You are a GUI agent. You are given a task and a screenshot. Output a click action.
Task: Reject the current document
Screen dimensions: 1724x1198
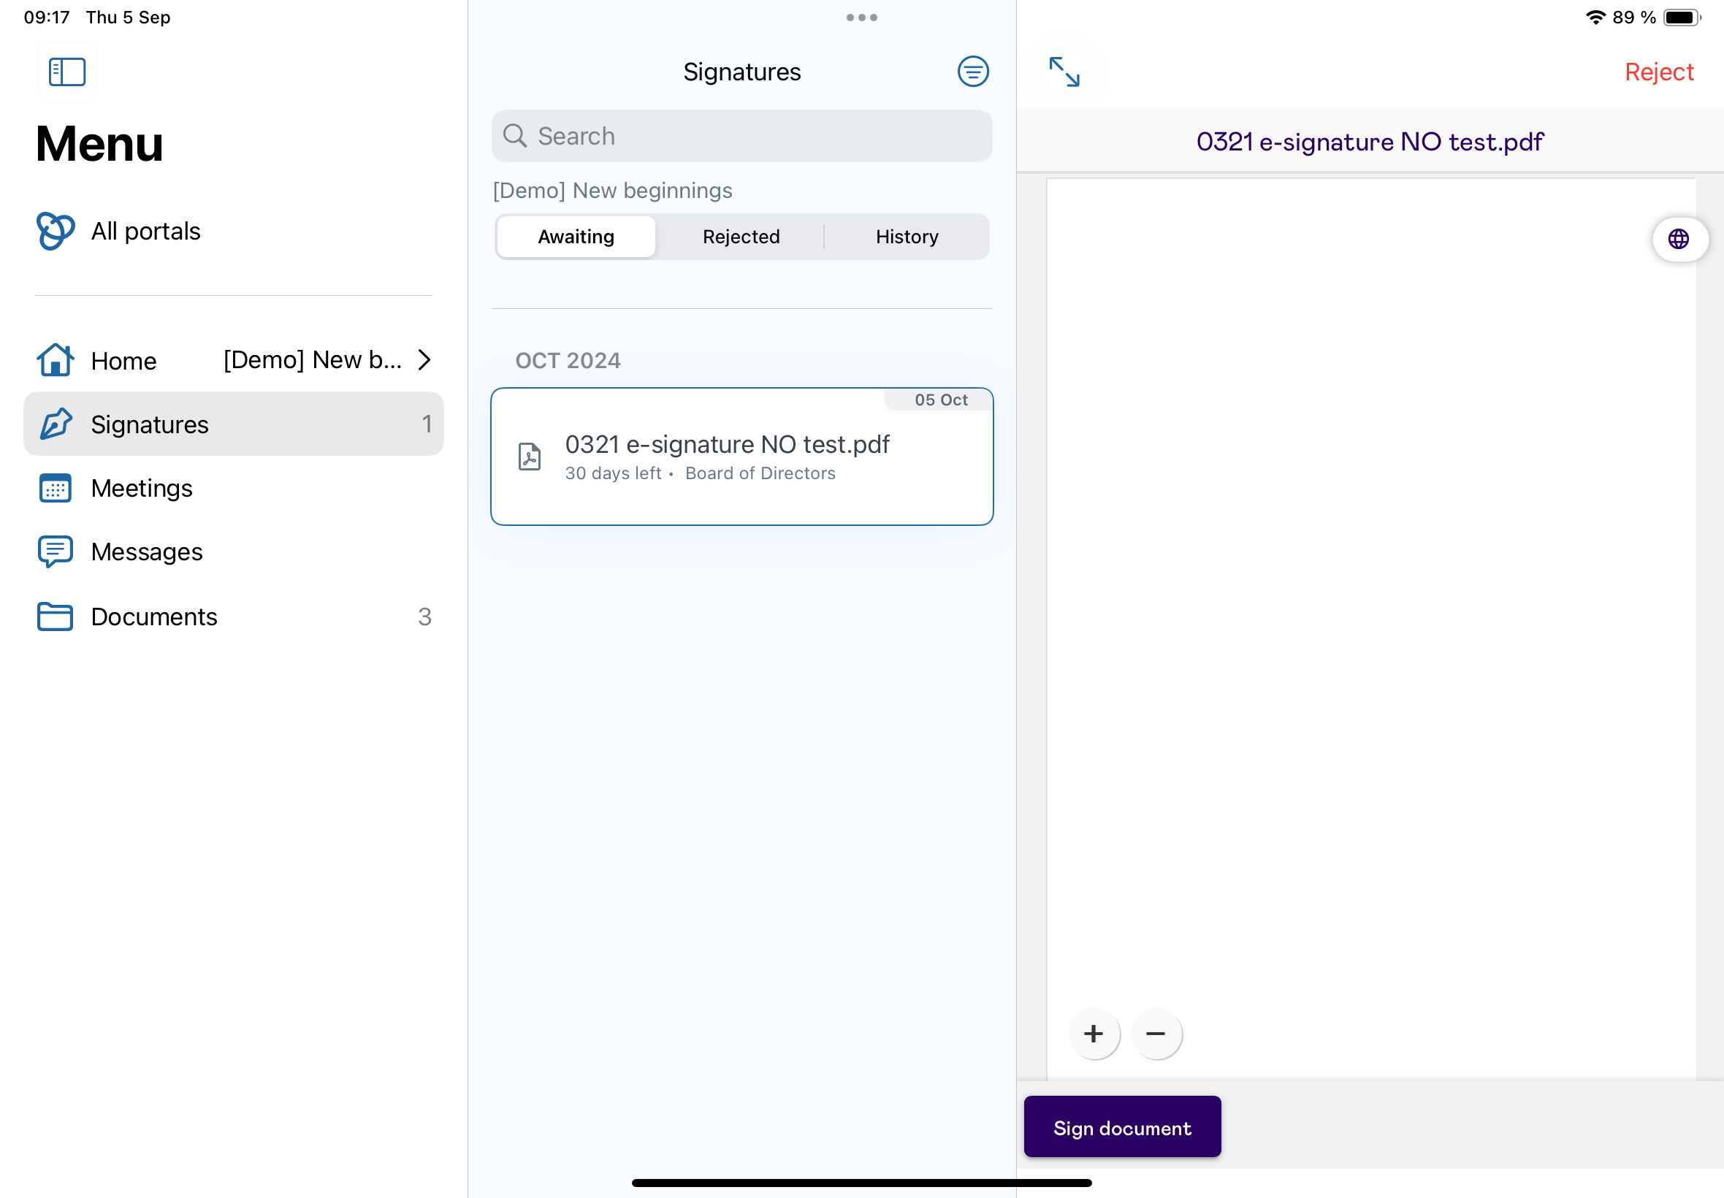click(1658, 72)
